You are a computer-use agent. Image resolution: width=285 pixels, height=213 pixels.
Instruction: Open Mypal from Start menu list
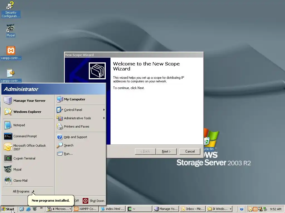point(28,169)
